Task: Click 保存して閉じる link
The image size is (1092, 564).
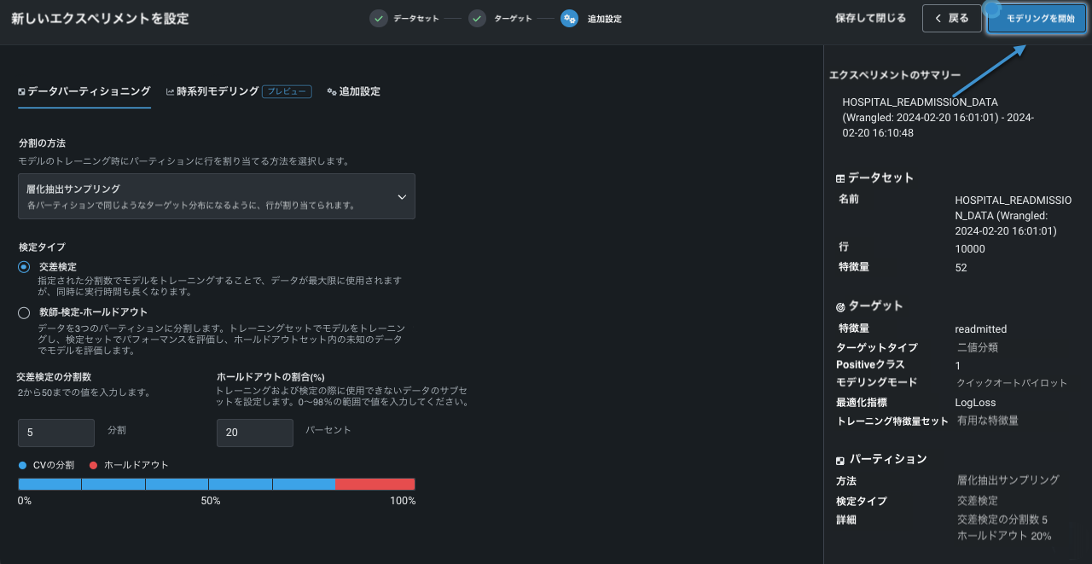Action: point(870,19)
